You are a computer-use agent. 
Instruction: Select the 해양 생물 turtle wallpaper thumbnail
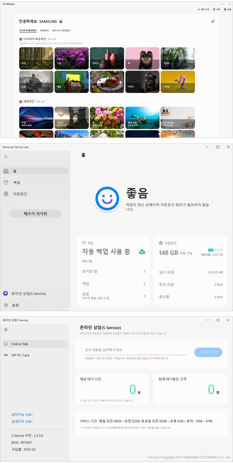(x=142, y=117)
